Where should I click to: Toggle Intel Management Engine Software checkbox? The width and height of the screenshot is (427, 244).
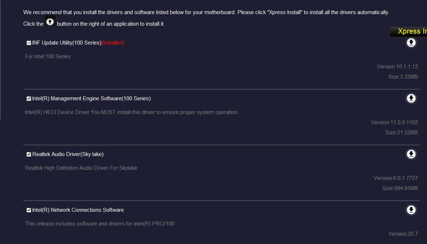tap(29, 98)
